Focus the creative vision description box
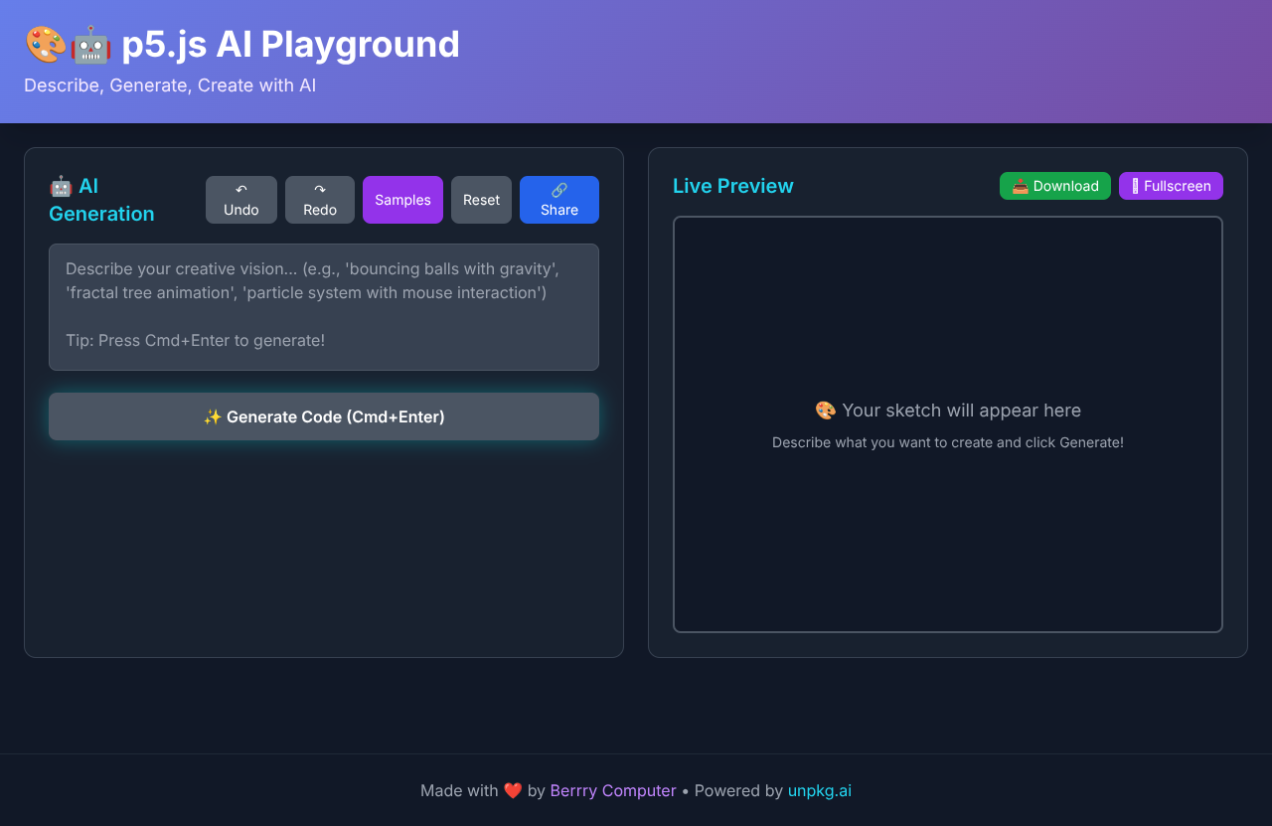The width and height of the screenshot is (1272, 826). (324, 306)
